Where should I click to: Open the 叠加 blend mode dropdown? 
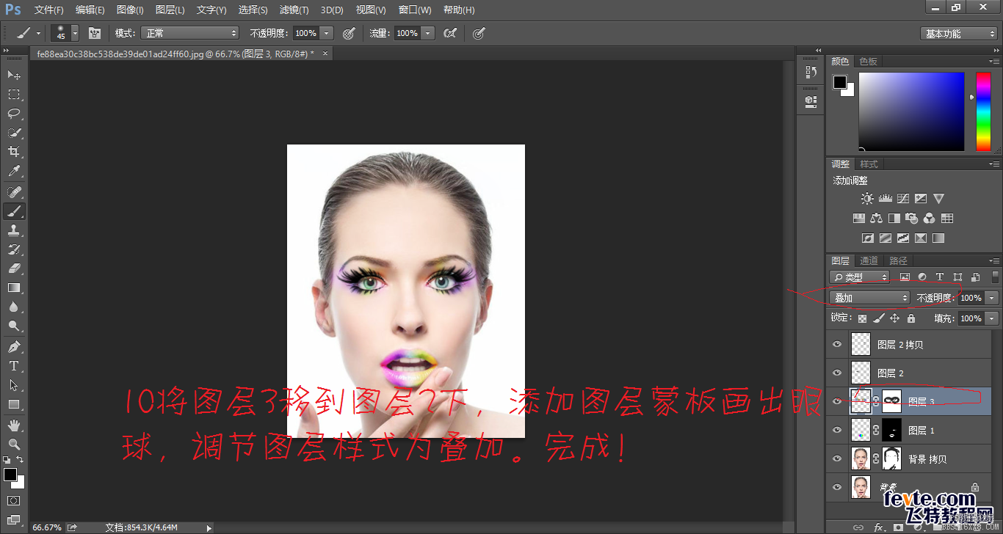(x=870, y=298)
